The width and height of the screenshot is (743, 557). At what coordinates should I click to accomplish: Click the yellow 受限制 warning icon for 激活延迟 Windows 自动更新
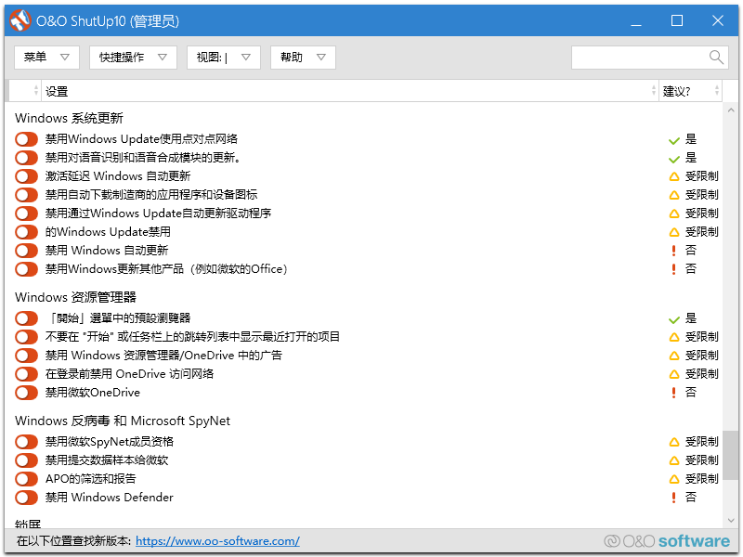pyautogui.click(x=674, y=175)
